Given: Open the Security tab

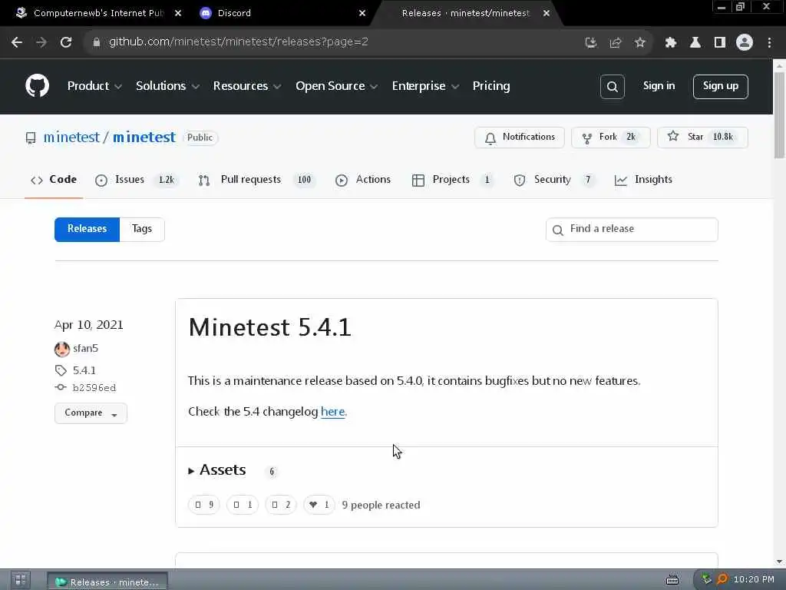Looking at the screenshot, I should click(x=554, y=180).
